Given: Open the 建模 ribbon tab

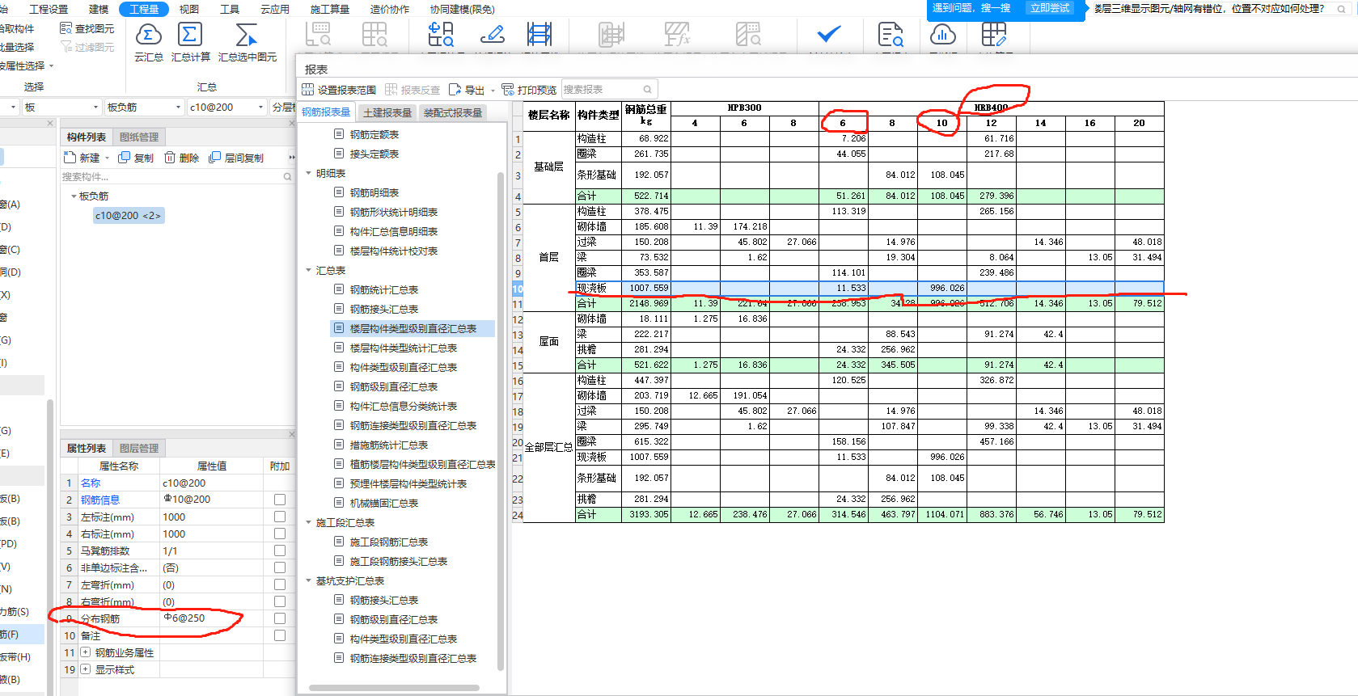Looking at the screenshot, I should tap(99, 10).
